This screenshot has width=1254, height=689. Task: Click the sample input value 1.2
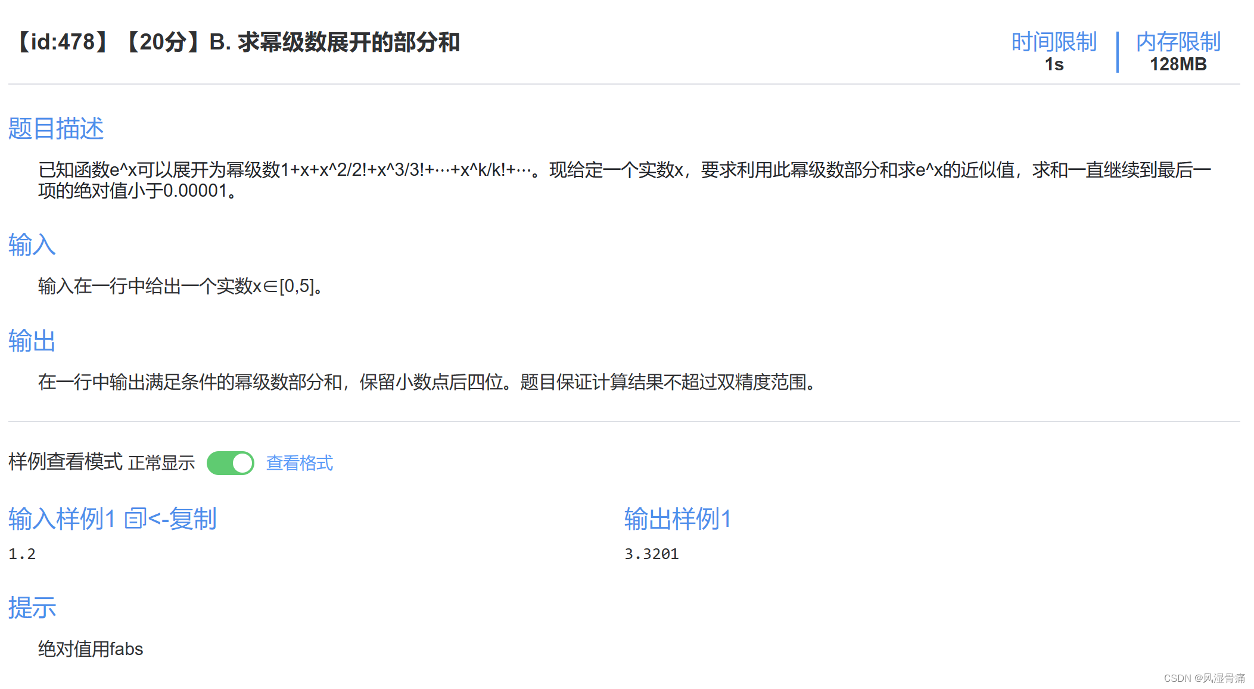coord(22,554)
